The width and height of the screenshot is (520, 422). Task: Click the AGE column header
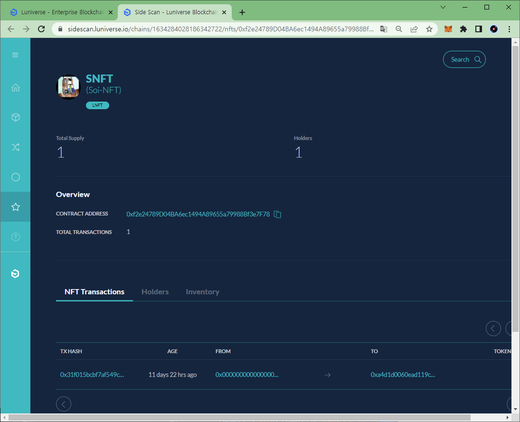[172, 351]
